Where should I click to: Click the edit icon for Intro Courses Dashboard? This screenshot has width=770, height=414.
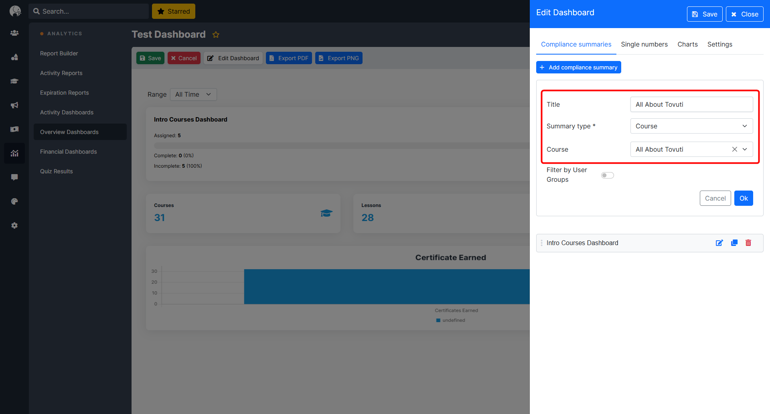pos(719,243)
